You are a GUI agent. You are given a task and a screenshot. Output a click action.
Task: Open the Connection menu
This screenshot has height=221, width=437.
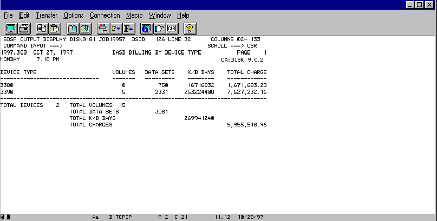pyautogui.click(x=105, y=16)
